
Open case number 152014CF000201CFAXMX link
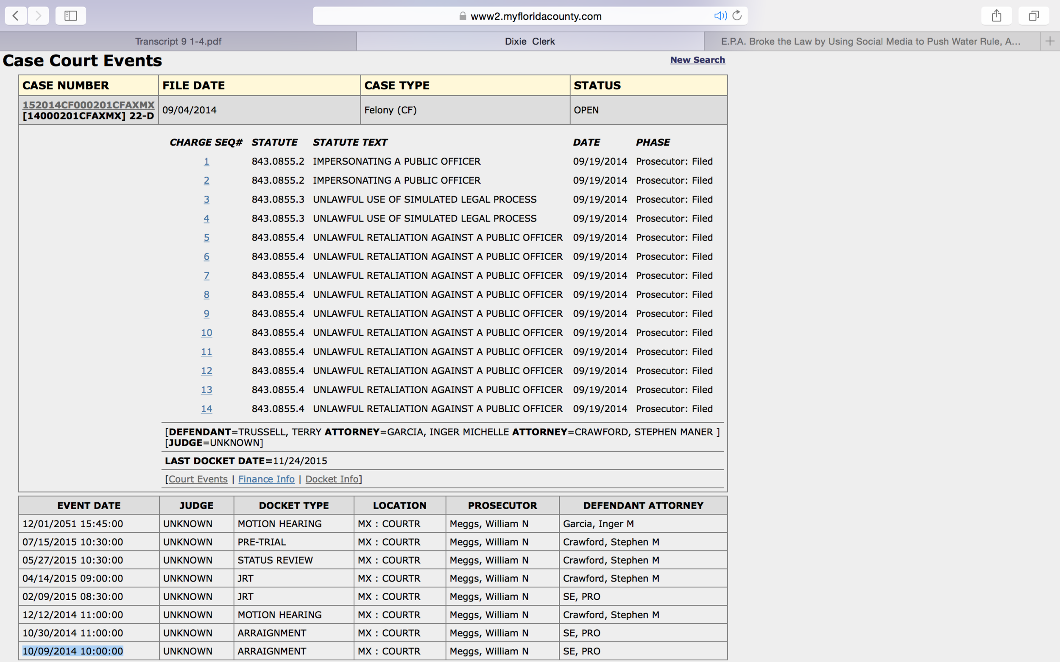88,105
